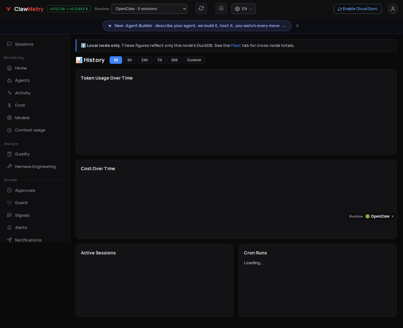This screenshot has height=328, width=403.
Task: Click the Models chip icon in sidebar
Action: tap(9, 118)
